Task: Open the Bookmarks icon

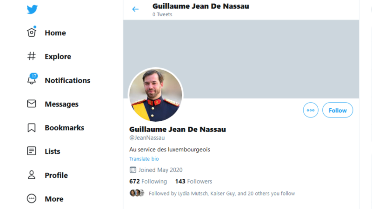Action: click(32, 128)
